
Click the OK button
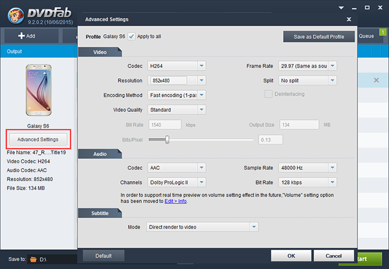(291, 256)
